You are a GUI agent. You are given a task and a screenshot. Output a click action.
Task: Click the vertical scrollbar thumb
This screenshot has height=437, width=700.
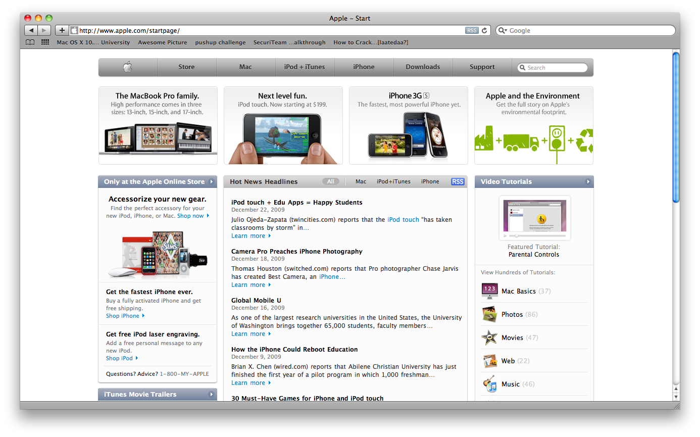[x=676, y=127]
